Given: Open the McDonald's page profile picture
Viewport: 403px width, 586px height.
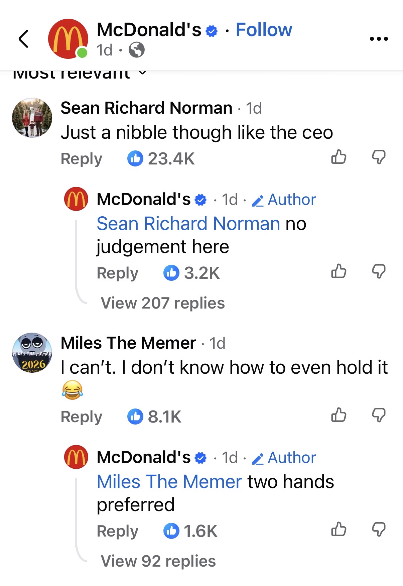Looking at the screenshot, I should [x=67, y=37].
